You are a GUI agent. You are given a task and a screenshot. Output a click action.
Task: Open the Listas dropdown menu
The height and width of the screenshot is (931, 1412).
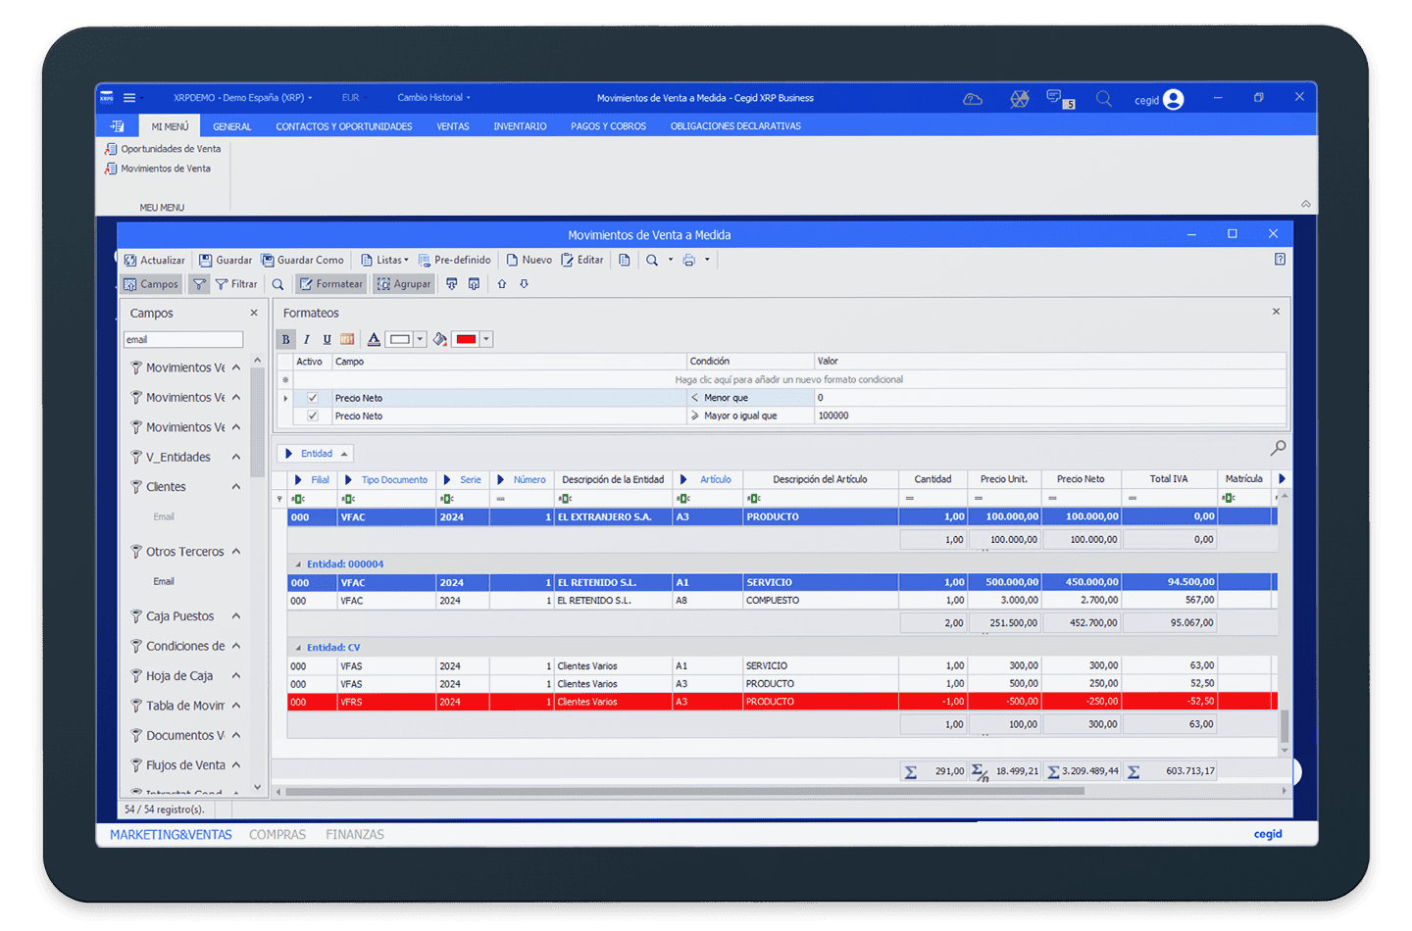pos(384,261)
